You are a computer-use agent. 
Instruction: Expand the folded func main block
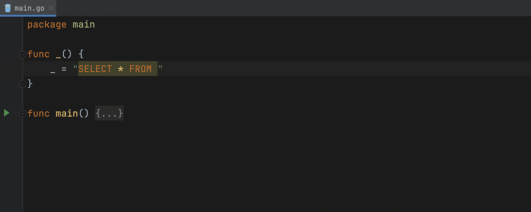(23, 114)
